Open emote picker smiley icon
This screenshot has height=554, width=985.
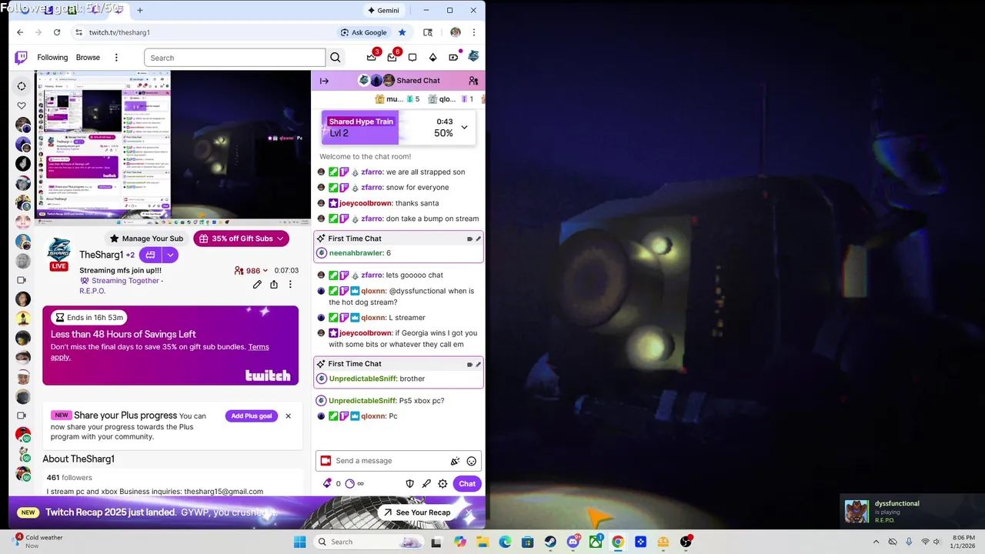472,461
